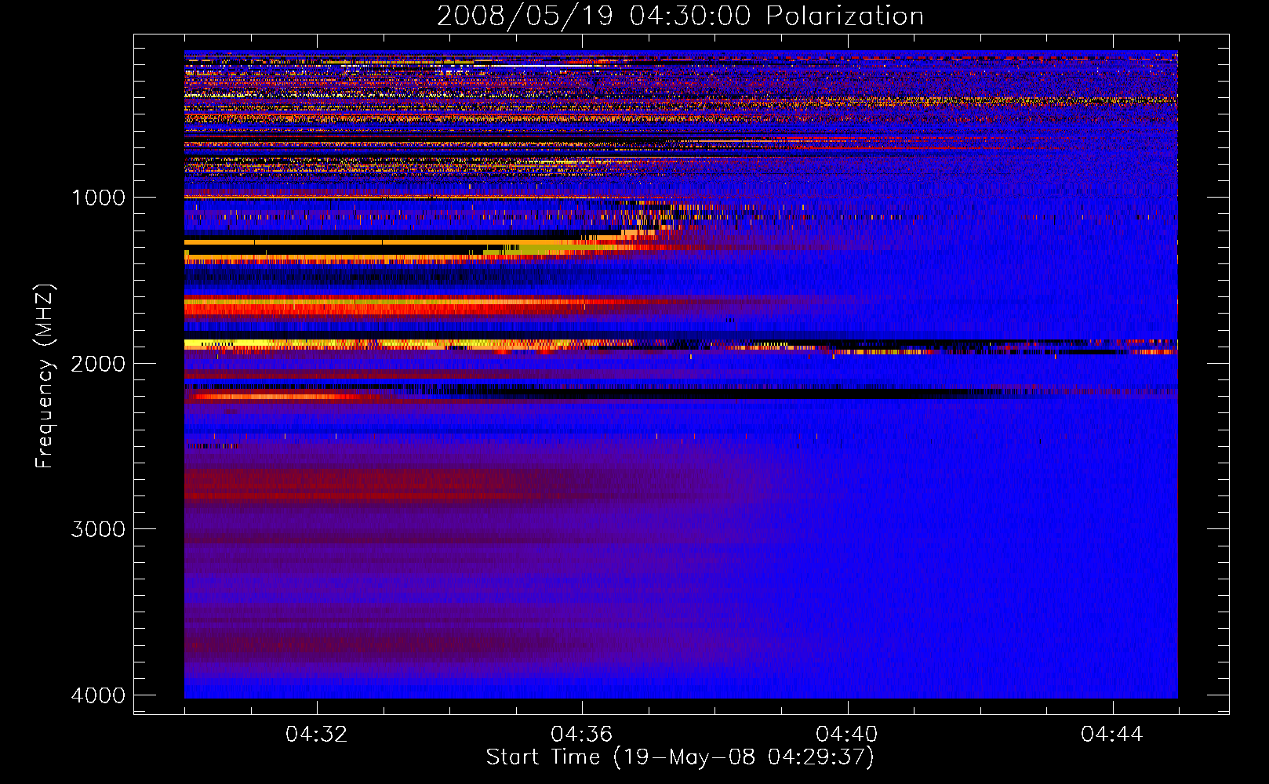Screen dimensions: 1269x784
Task: Click the 04:40 time tick label
Action: tap(847, 735)
